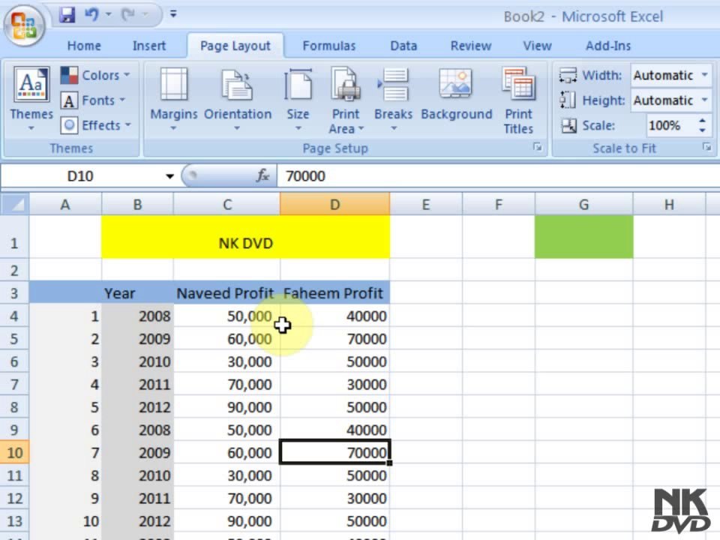This screenshot has height=540, width=720.
Task: Click the formula bar value 70000
Action: pos(305,175)
